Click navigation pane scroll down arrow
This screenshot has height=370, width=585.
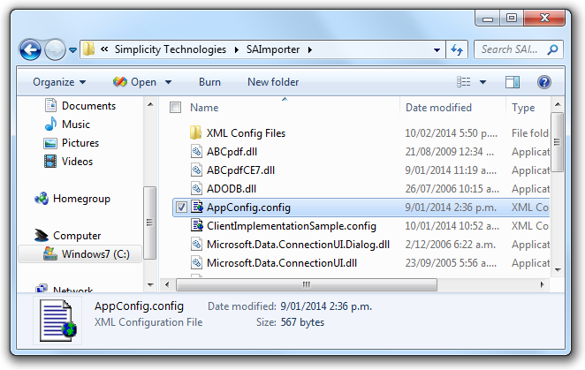150,285
